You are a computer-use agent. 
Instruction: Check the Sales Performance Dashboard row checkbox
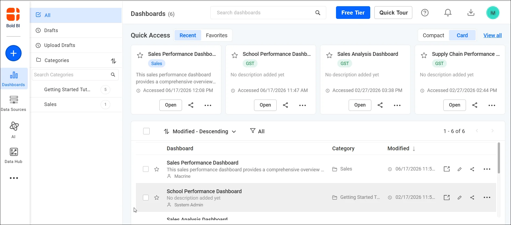146,169
